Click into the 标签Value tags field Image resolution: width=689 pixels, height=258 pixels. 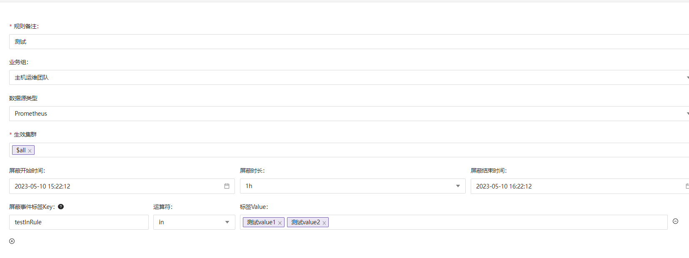454,222
